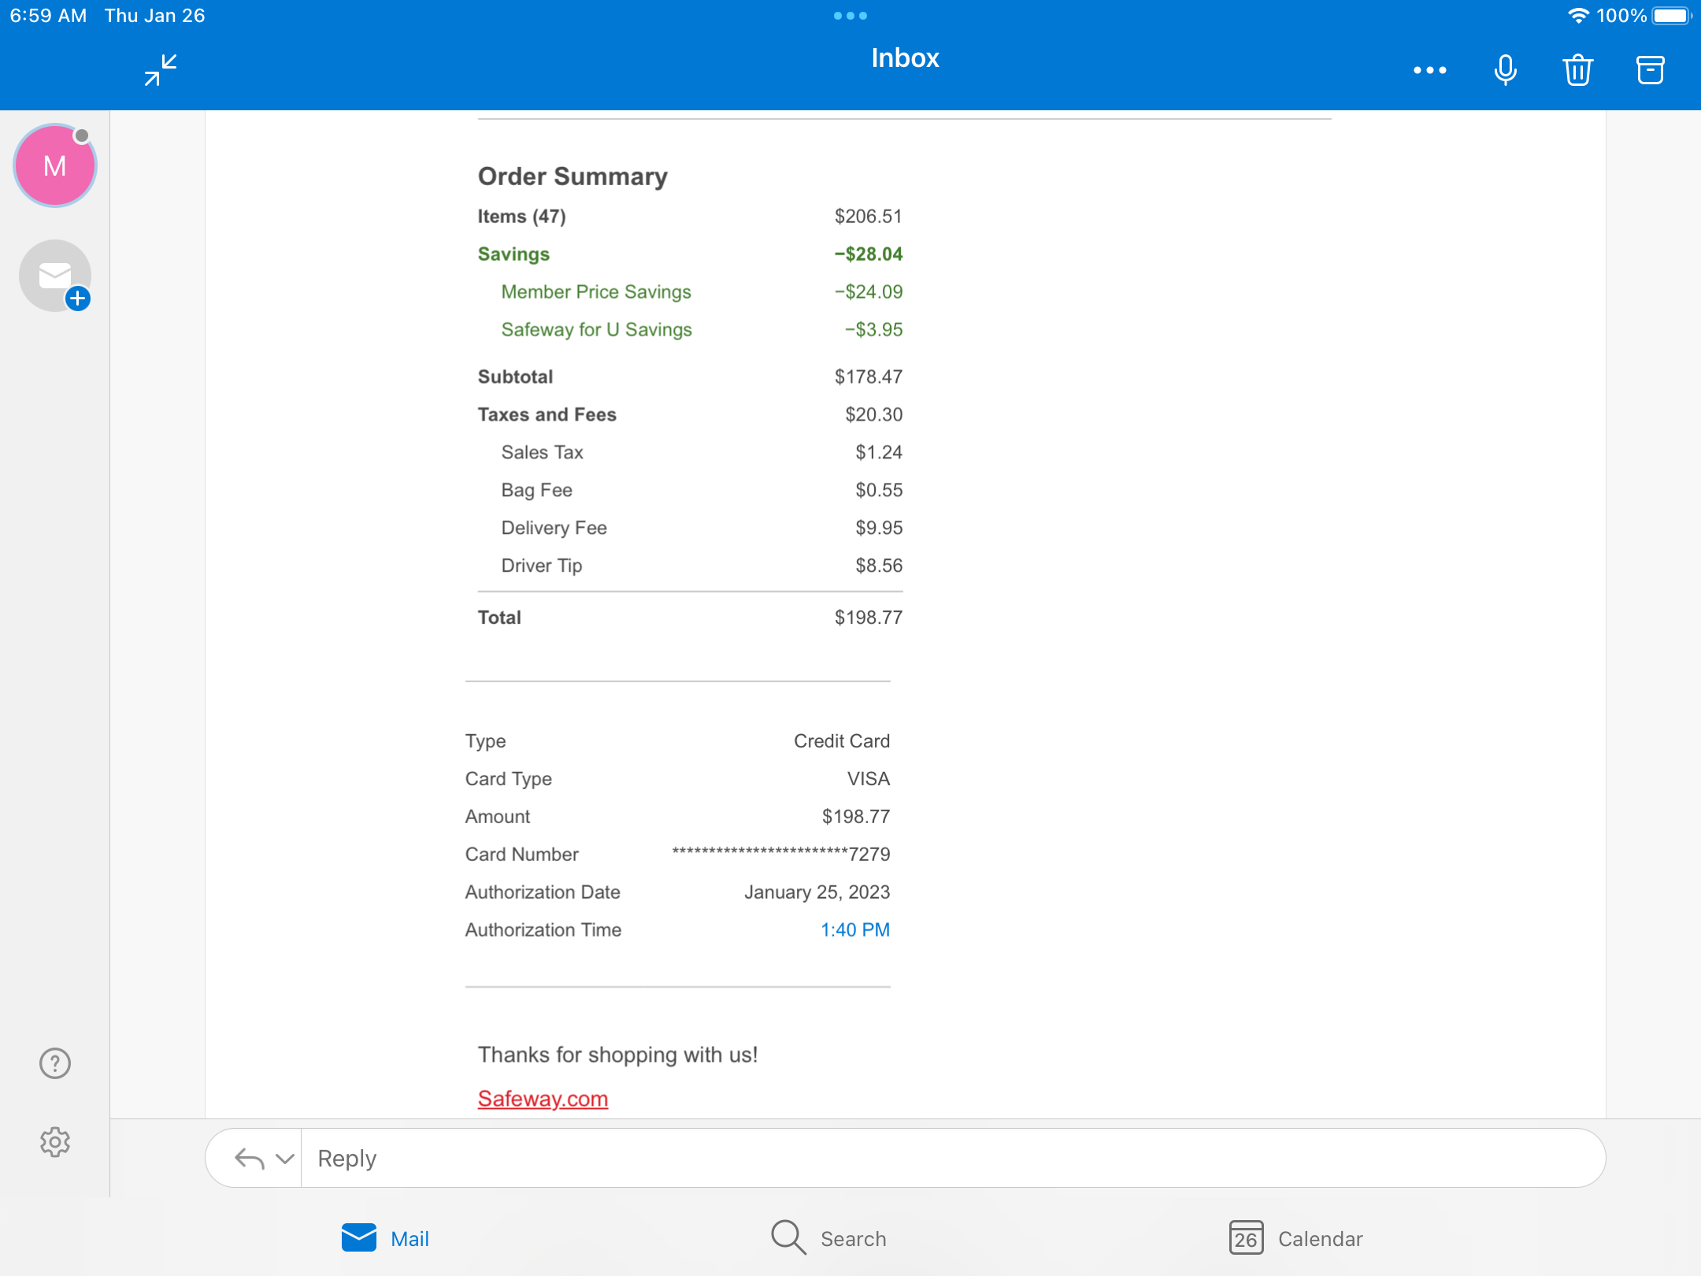The image size is (1701, 1276).
Task: Switch to the Calendar tab
Action: click(1296, 1238)
